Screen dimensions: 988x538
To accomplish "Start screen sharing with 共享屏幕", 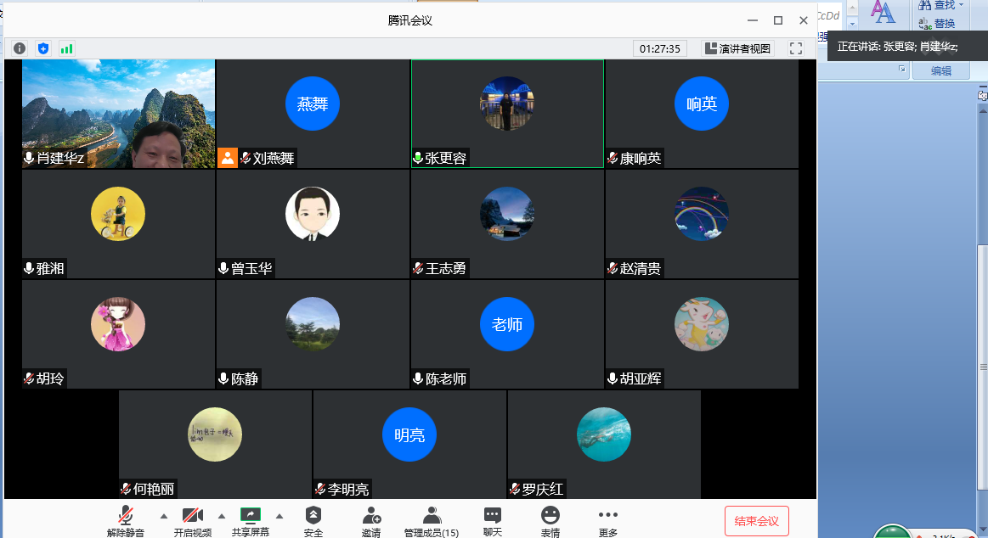I will [x=251, y=520].
